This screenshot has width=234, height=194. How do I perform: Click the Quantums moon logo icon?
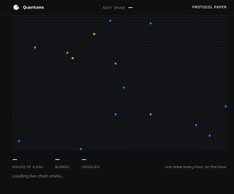point(16,7)
